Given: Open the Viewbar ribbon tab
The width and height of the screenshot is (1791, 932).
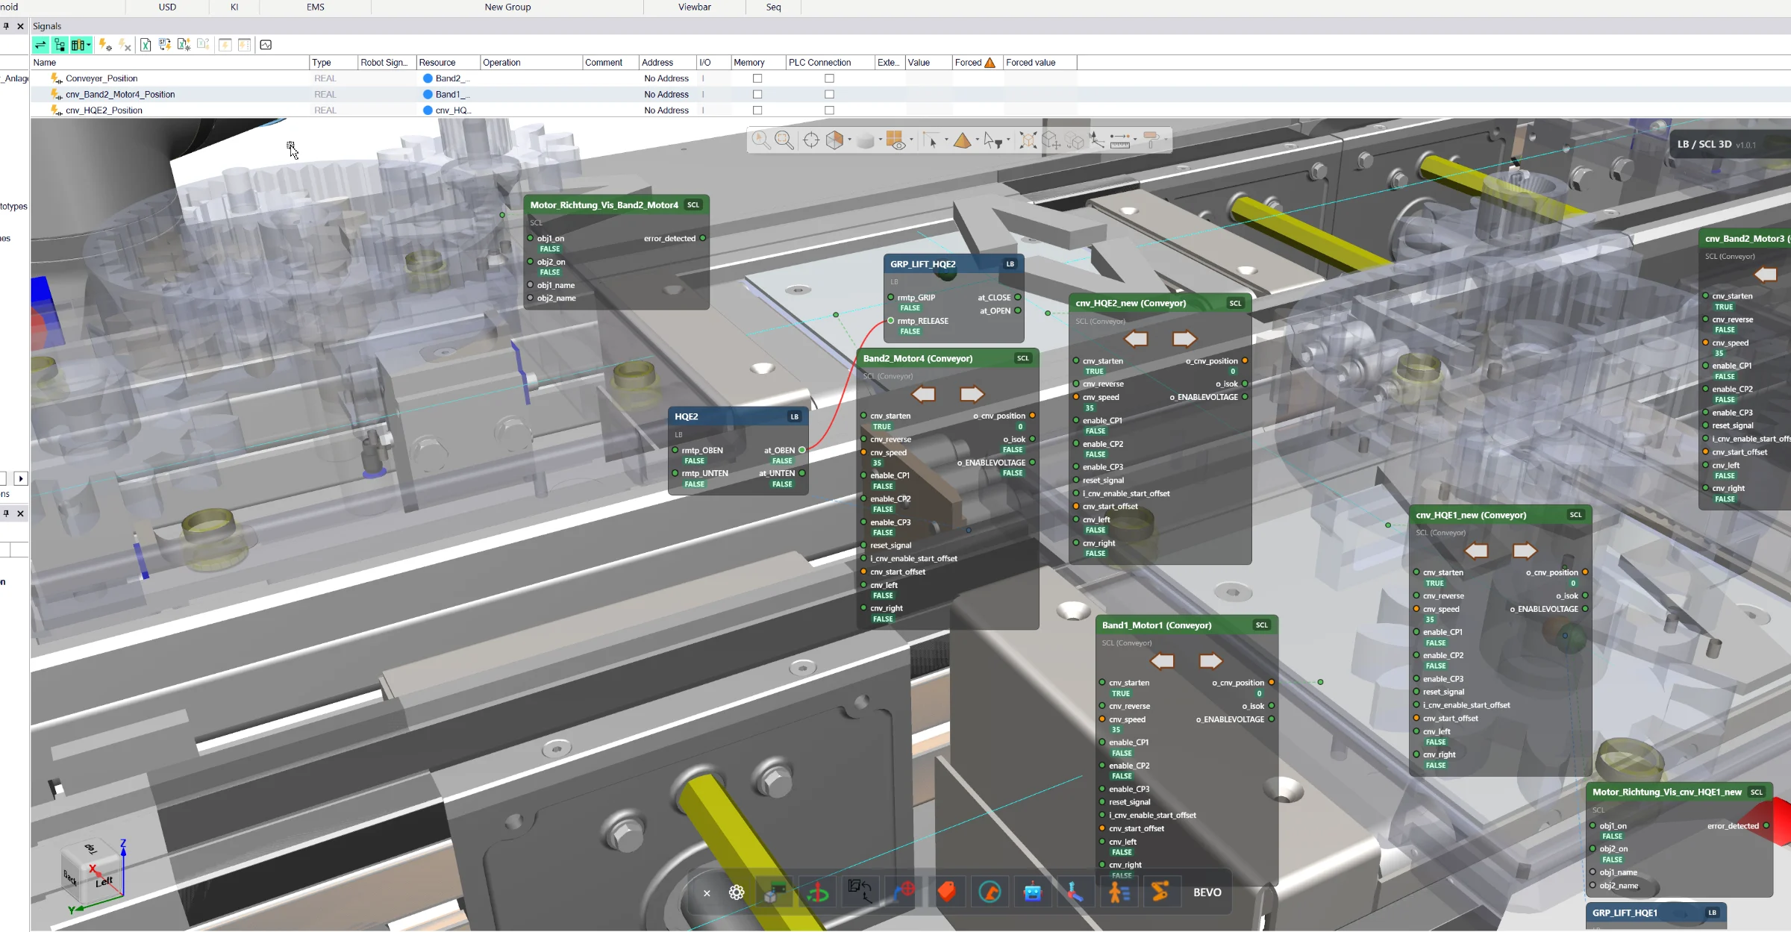Looking at the screenshot, I should point(695,7).
